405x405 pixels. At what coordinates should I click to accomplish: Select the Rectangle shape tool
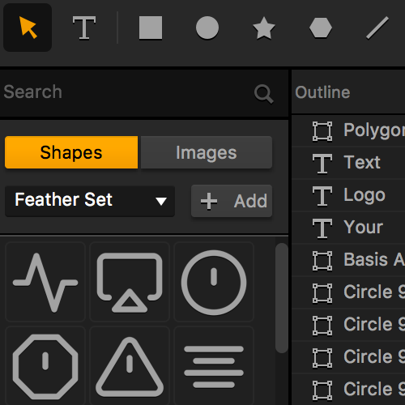[x=151, y=28]
